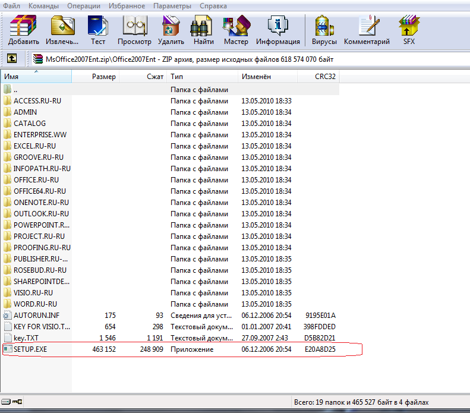Click the SETUP.EXE size value 463 152
This screenshot has height=413, width=470.
pyautogui.click(x=104, y=349)
